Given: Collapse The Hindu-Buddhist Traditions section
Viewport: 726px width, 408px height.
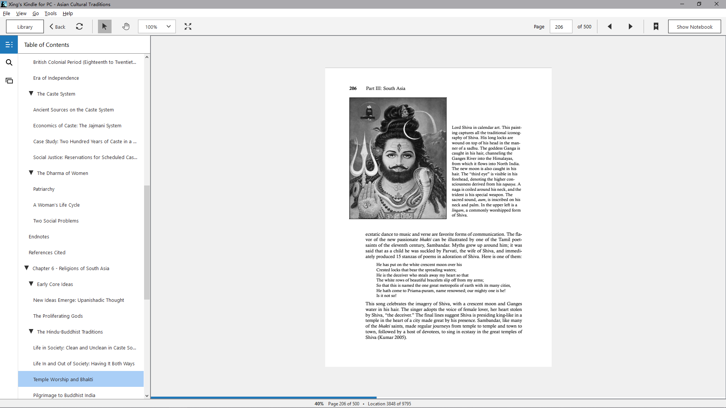Looking at the screenshot, I should coord(31,331).
